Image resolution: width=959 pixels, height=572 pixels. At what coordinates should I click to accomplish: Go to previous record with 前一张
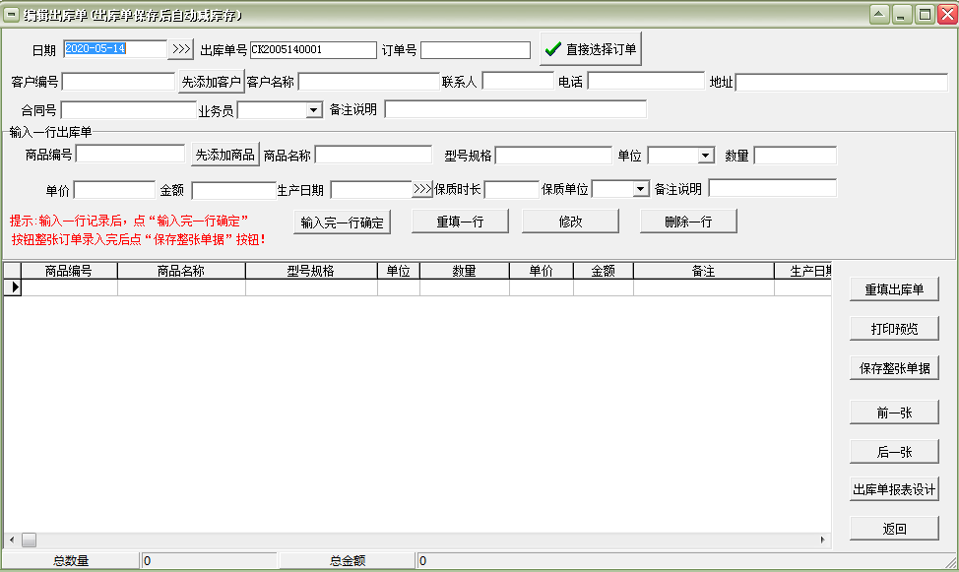(894, 413)
